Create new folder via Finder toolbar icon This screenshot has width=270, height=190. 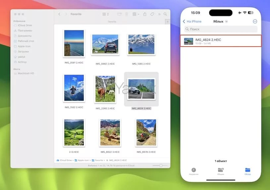coord(119,14)
